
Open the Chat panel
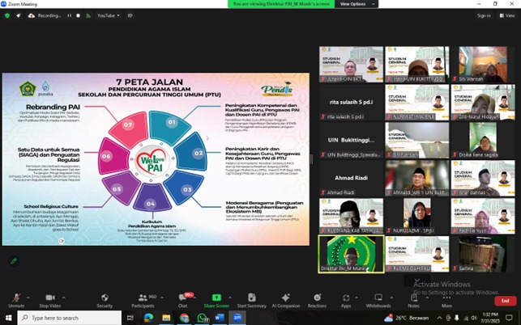point(183,299)
